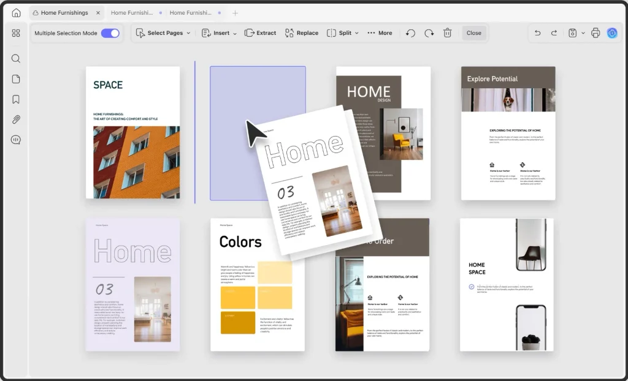Switch to the last Home Furnishi... tab
628x381 pixels.
pyautogui.click(x=195, y=13)
